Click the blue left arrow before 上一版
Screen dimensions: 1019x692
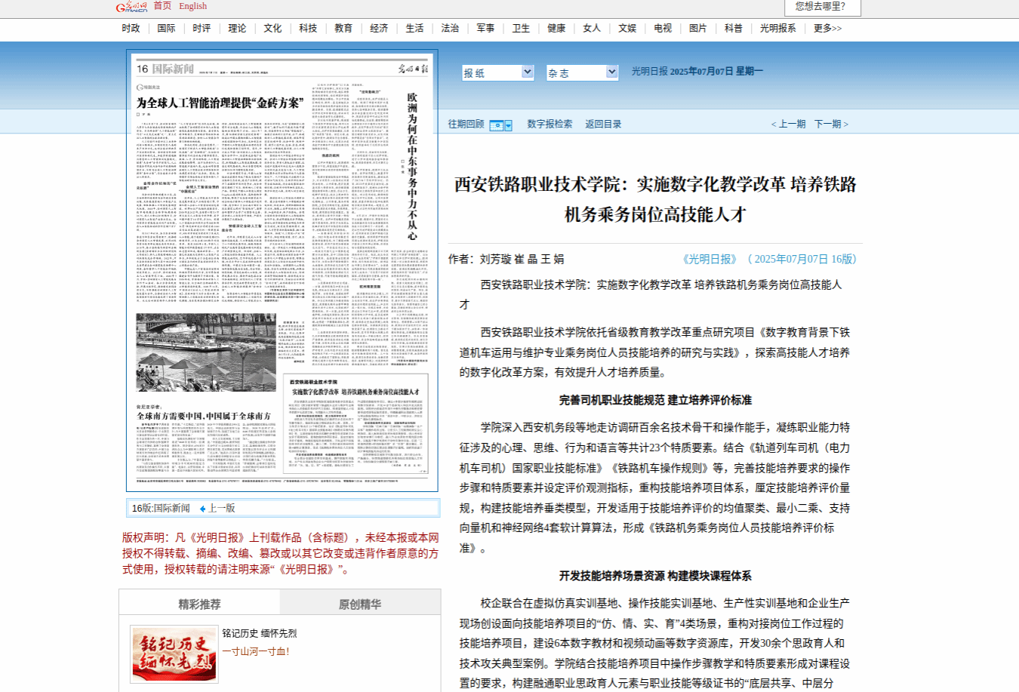coord(202,509)
